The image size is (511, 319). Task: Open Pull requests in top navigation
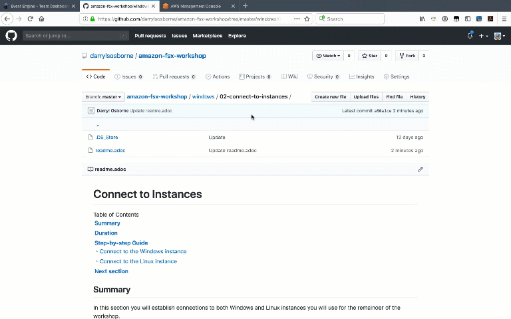coord(150,36)
